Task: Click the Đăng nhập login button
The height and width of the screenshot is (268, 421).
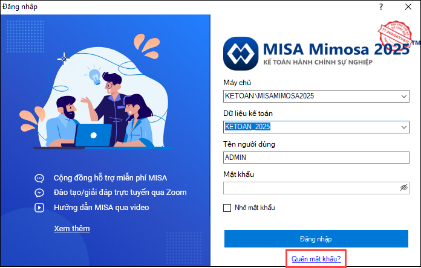Action: tap(316, 239)
